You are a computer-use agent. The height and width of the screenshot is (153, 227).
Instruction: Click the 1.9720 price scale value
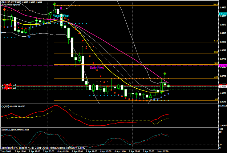[x=223, y=76]
